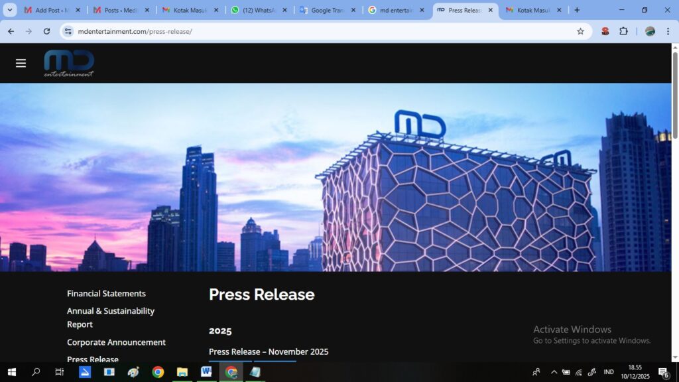This screenshot has height=382, width=679.
Task: Open Microsoft Word from the taskbar
Action: [x=206, y=372]
